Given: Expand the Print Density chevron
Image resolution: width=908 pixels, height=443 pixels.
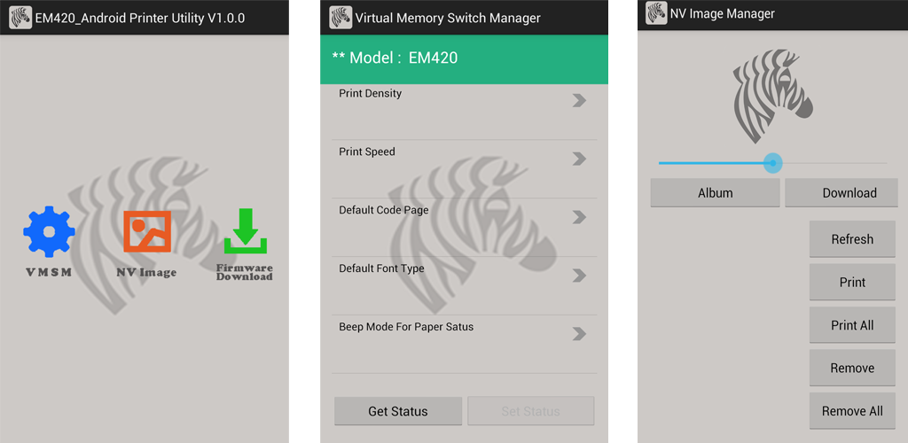Looking at the screenshot, I should tap(579, 101).
